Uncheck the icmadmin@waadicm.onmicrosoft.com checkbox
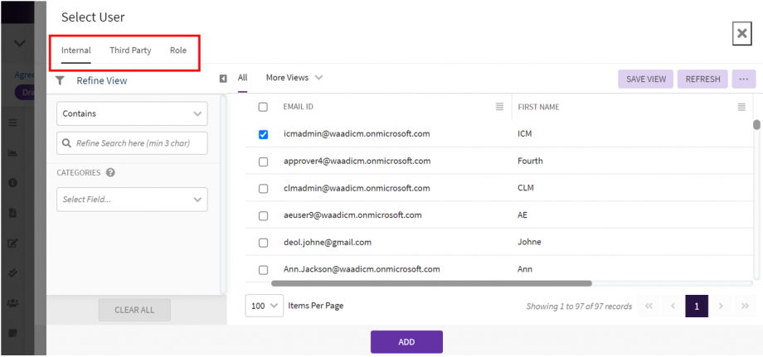The width and height of the screenshot is (763, 357). click(x=264, y=134)
